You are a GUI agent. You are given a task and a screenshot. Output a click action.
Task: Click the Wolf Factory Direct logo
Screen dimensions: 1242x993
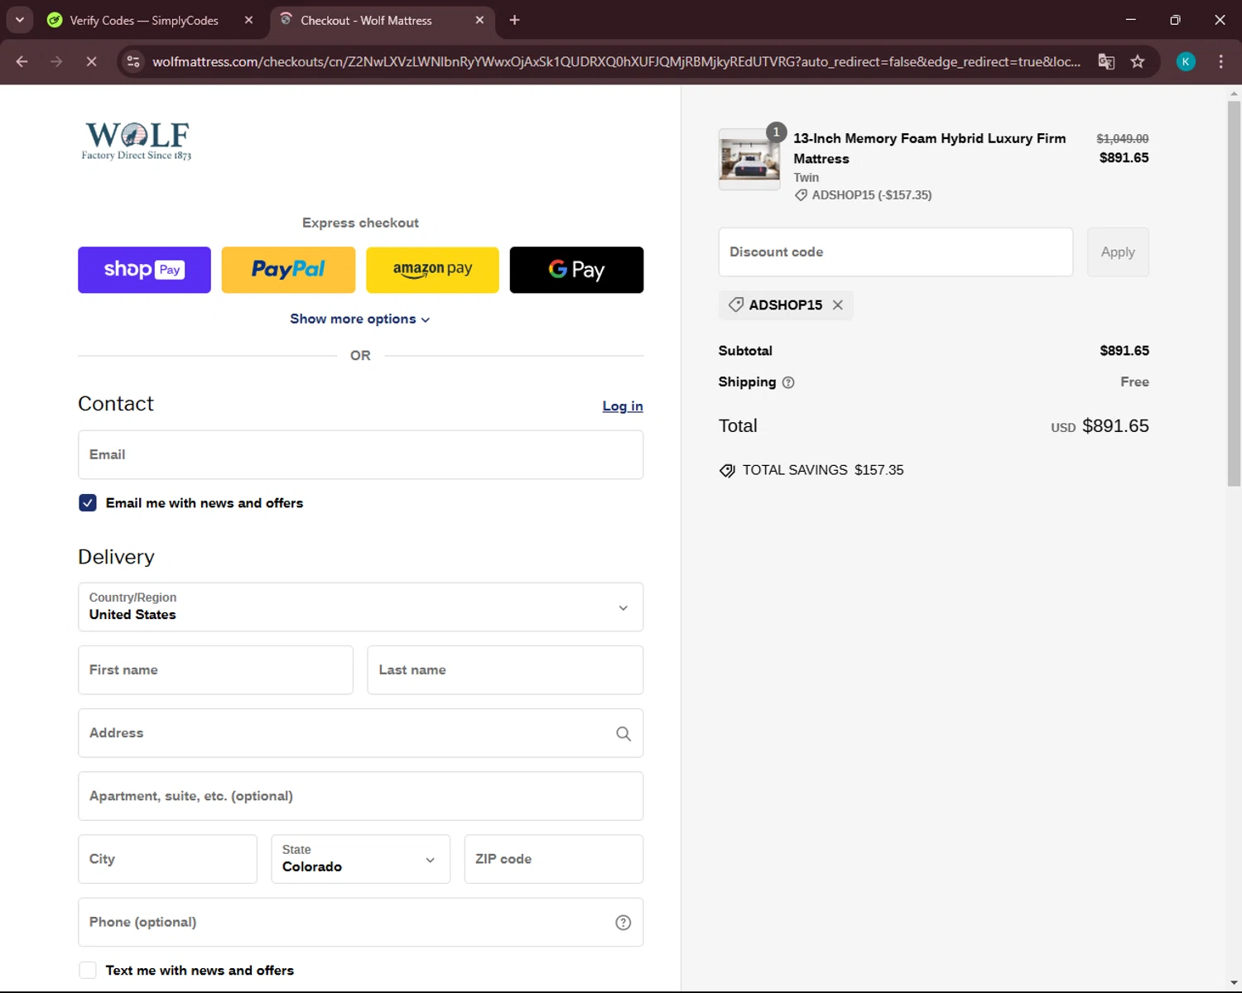(137, 141)
